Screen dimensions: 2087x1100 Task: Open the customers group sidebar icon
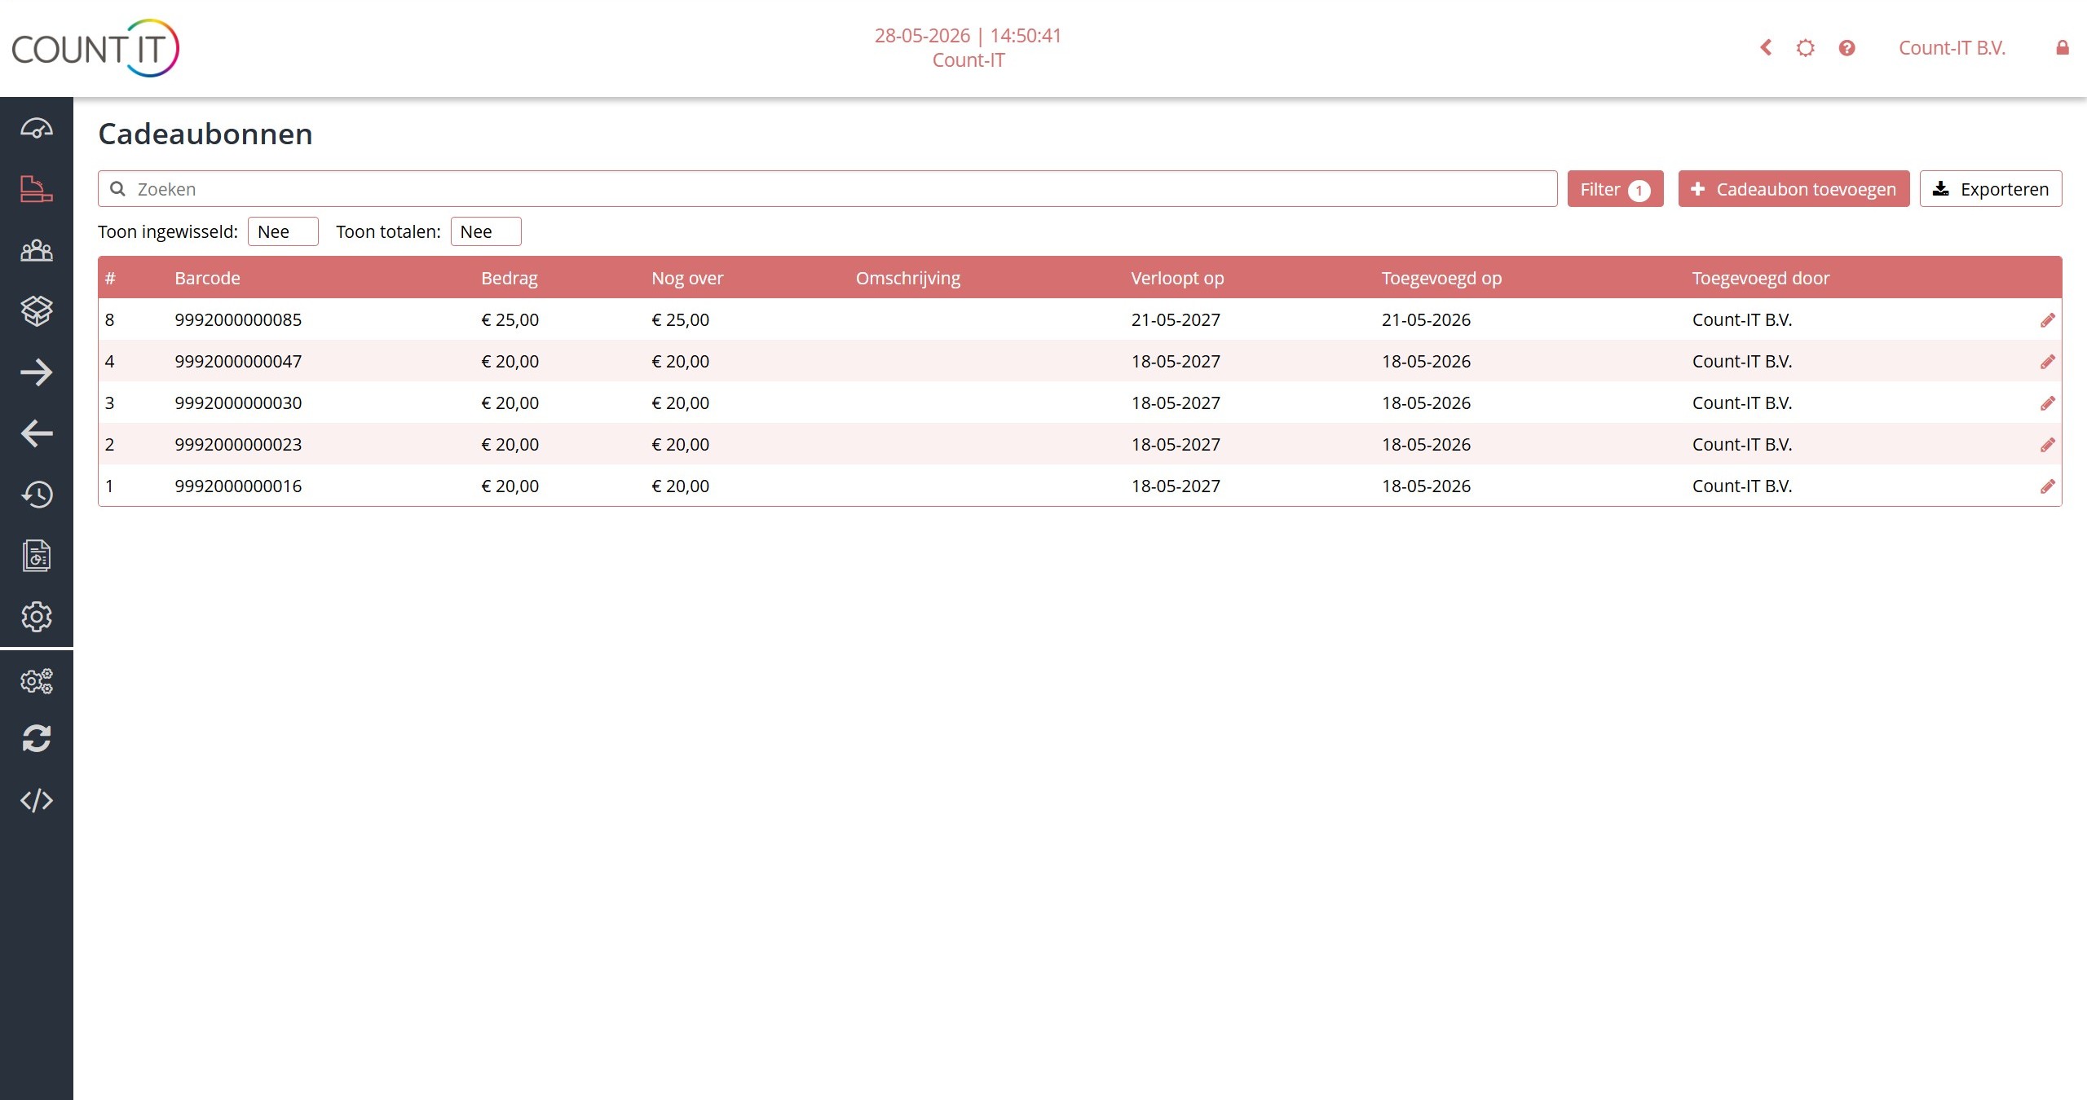point(37,250)
